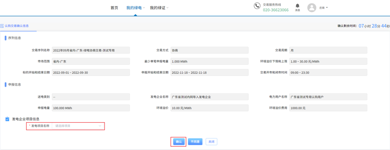The image size is (390, 150).
Task: Open the 发电项目名称 project dropdown
Action: (78, 126)
